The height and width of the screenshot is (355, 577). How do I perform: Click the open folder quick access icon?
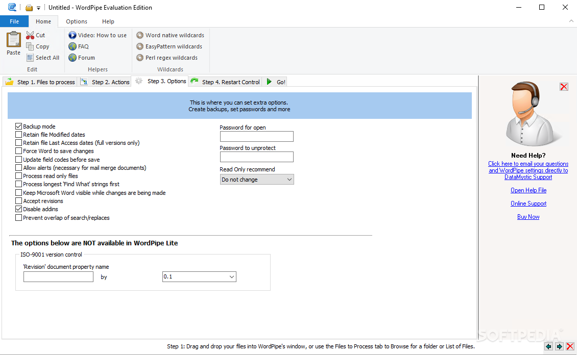pos(29,8)
